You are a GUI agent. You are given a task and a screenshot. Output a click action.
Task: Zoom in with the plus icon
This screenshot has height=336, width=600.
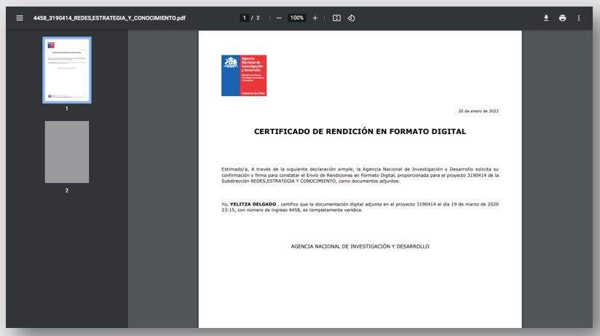[x=315, y=18]
